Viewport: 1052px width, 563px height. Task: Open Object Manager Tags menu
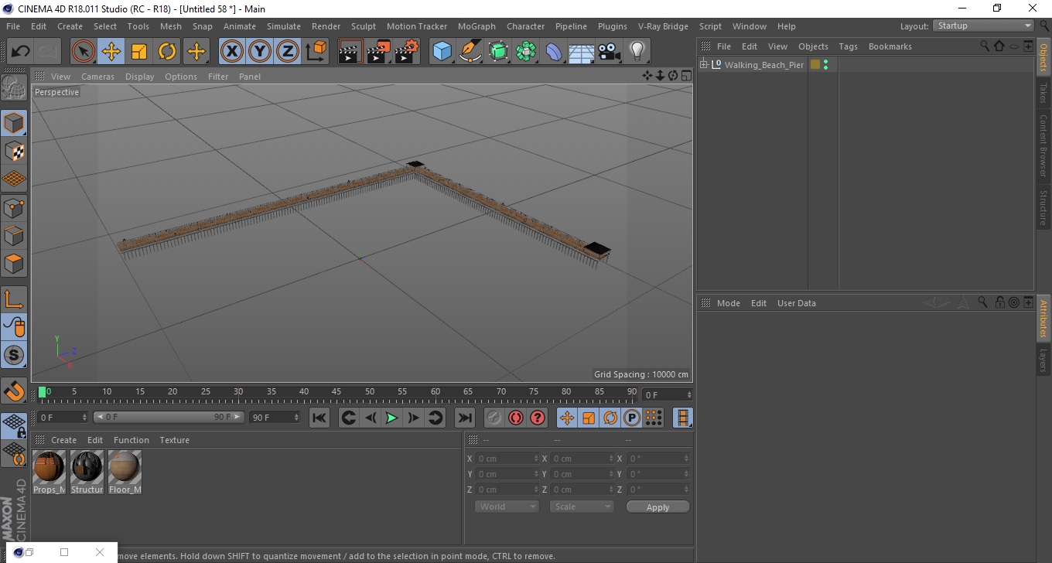848,46
